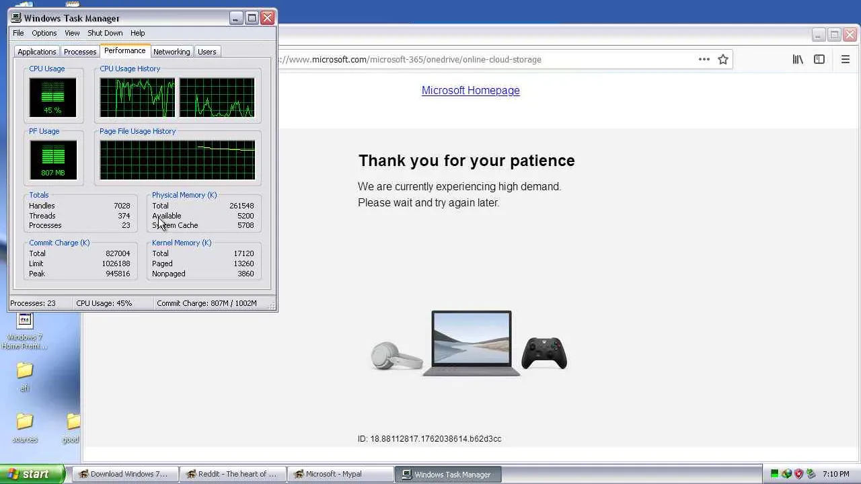Minimize the Task Manager window
Image resolution: width=861 pixels, height=484 pixels.
click(x=235, y=18)
